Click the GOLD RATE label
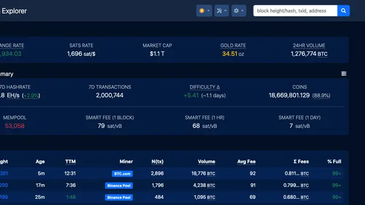Viewport: 365px width, 205px height. [233, 46]
